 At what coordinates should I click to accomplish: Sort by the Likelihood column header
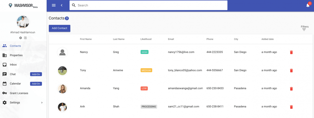[x=146, y=39]
